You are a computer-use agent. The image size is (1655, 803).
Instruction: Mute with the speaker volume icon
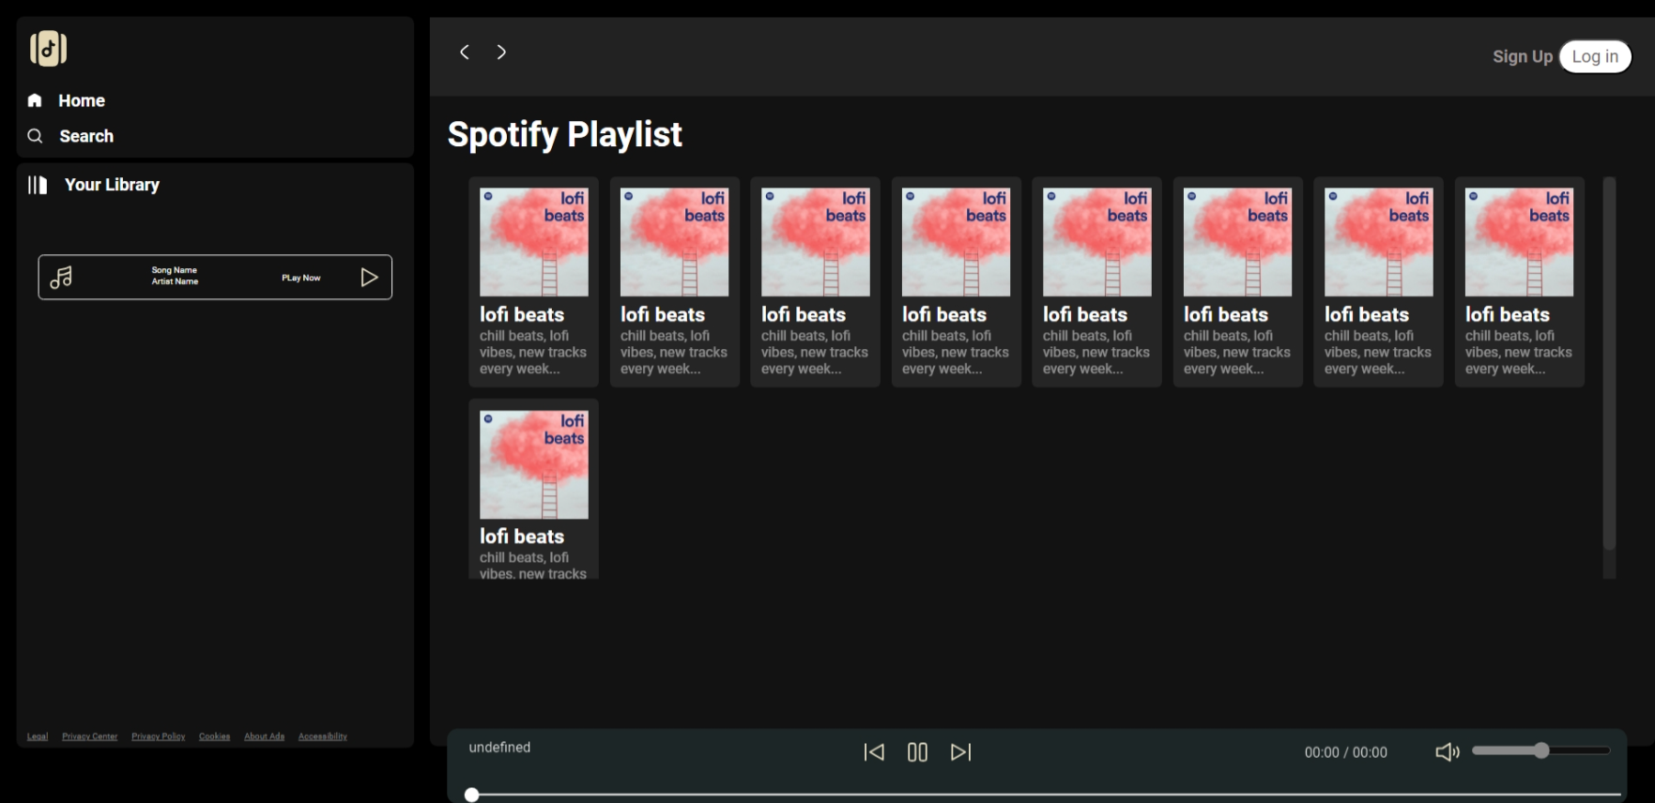click(1448, 752)
